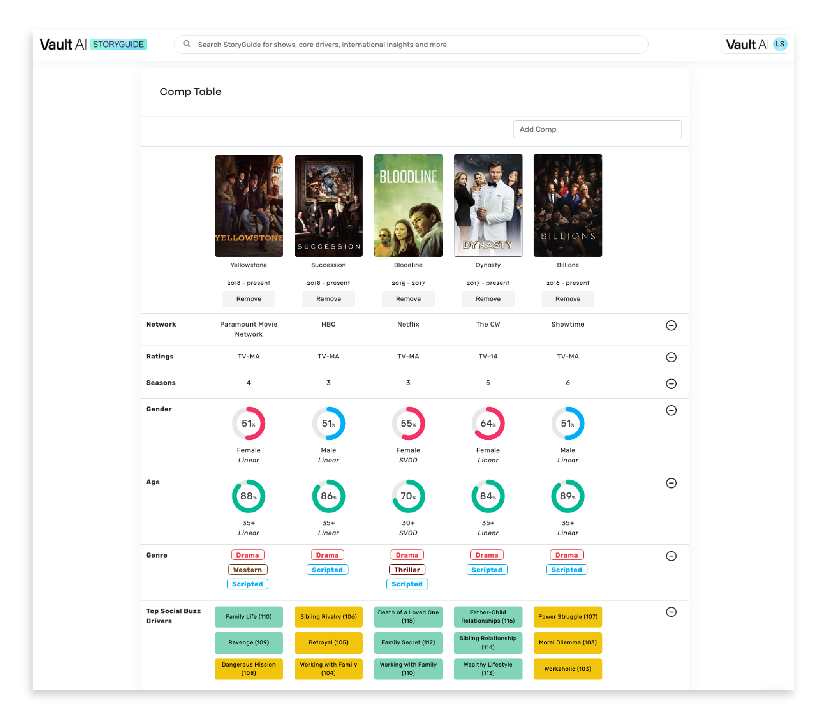Click the Add Comp field
Screen dimensions: 825x722
click(597, 129)
